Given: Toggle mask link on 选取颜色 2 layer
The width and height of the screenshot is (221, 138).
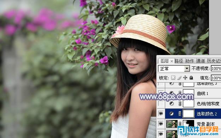Looking at the screenshot, I should click(180, 114).
